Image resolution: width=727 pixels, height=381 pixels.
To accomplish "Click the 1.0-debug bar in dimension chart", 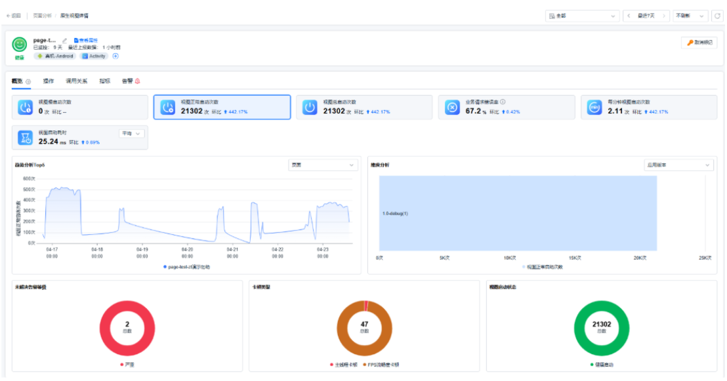I will 518,213.
